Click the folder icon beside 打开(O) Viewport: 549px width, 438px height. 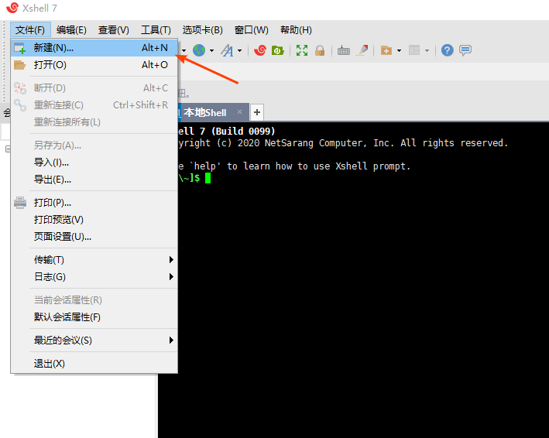pos(20,65)
